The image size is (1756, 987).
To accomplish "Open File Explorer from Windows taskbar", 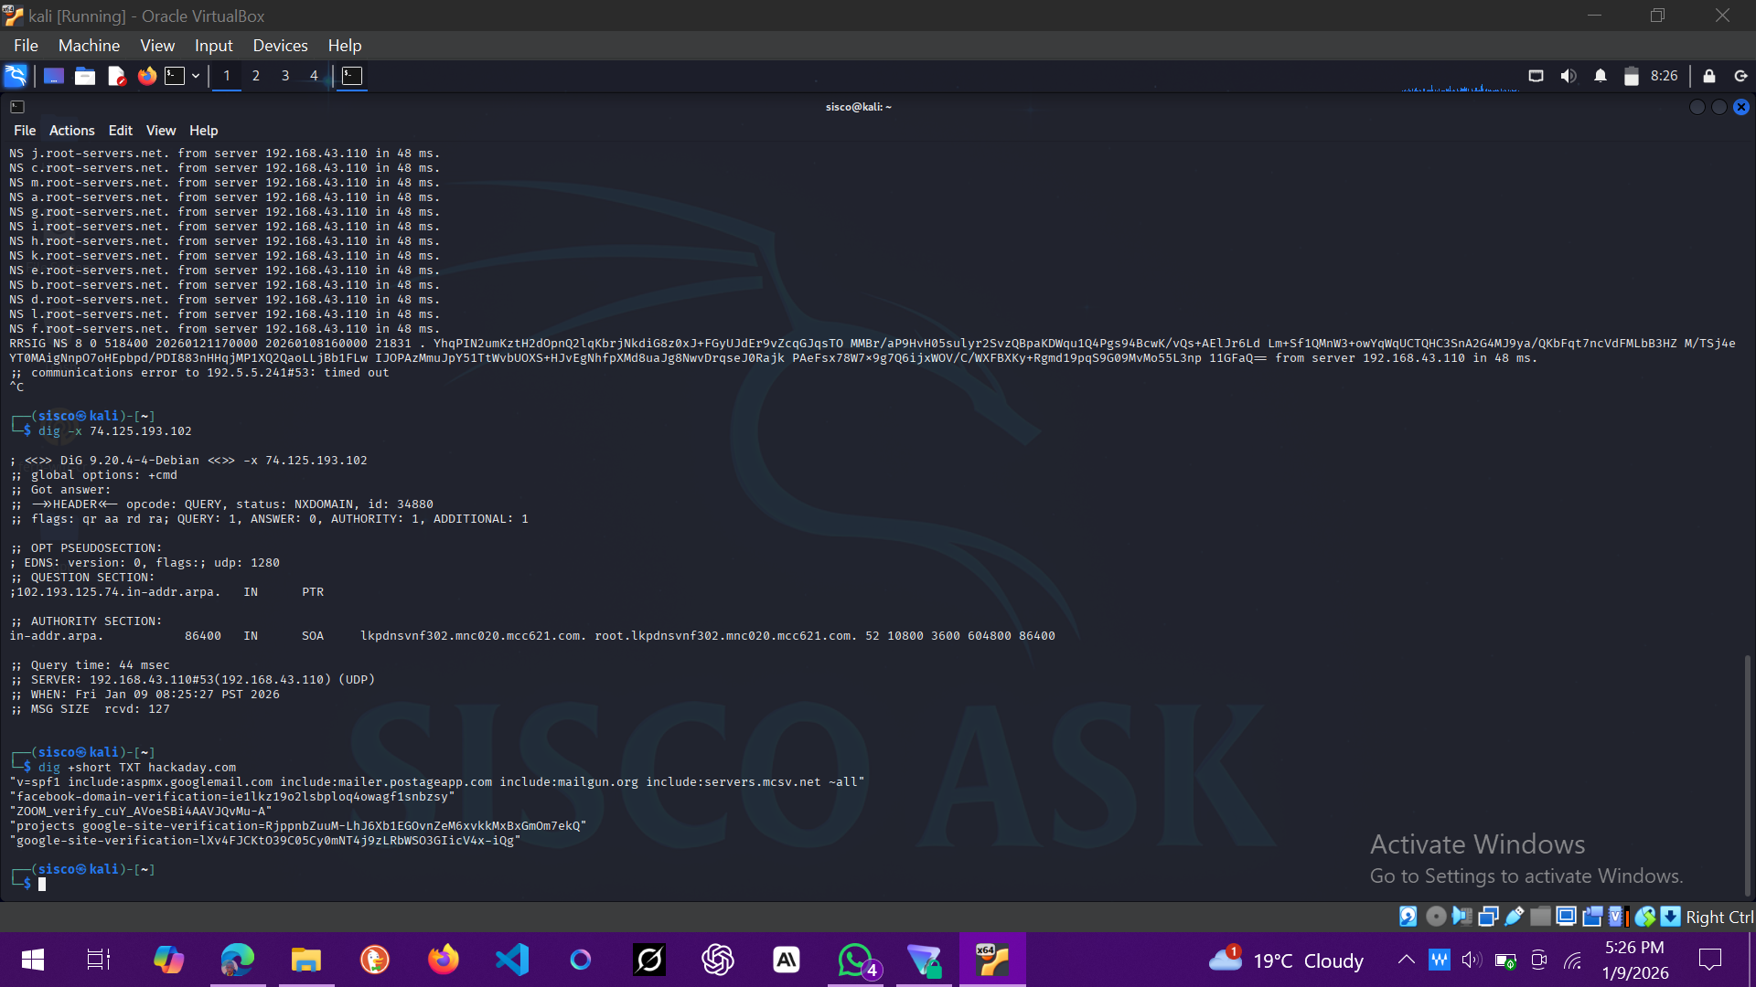I will [x=306, y=960].
